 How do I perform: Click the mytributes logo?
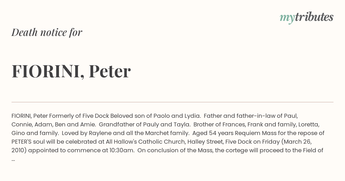(306, 18)
